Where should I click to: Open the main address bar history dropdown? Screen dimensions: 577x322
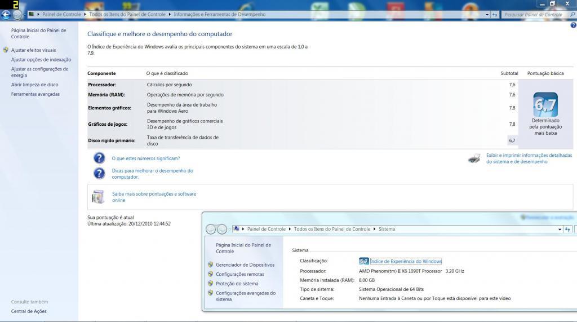click(x=487, y=15)
